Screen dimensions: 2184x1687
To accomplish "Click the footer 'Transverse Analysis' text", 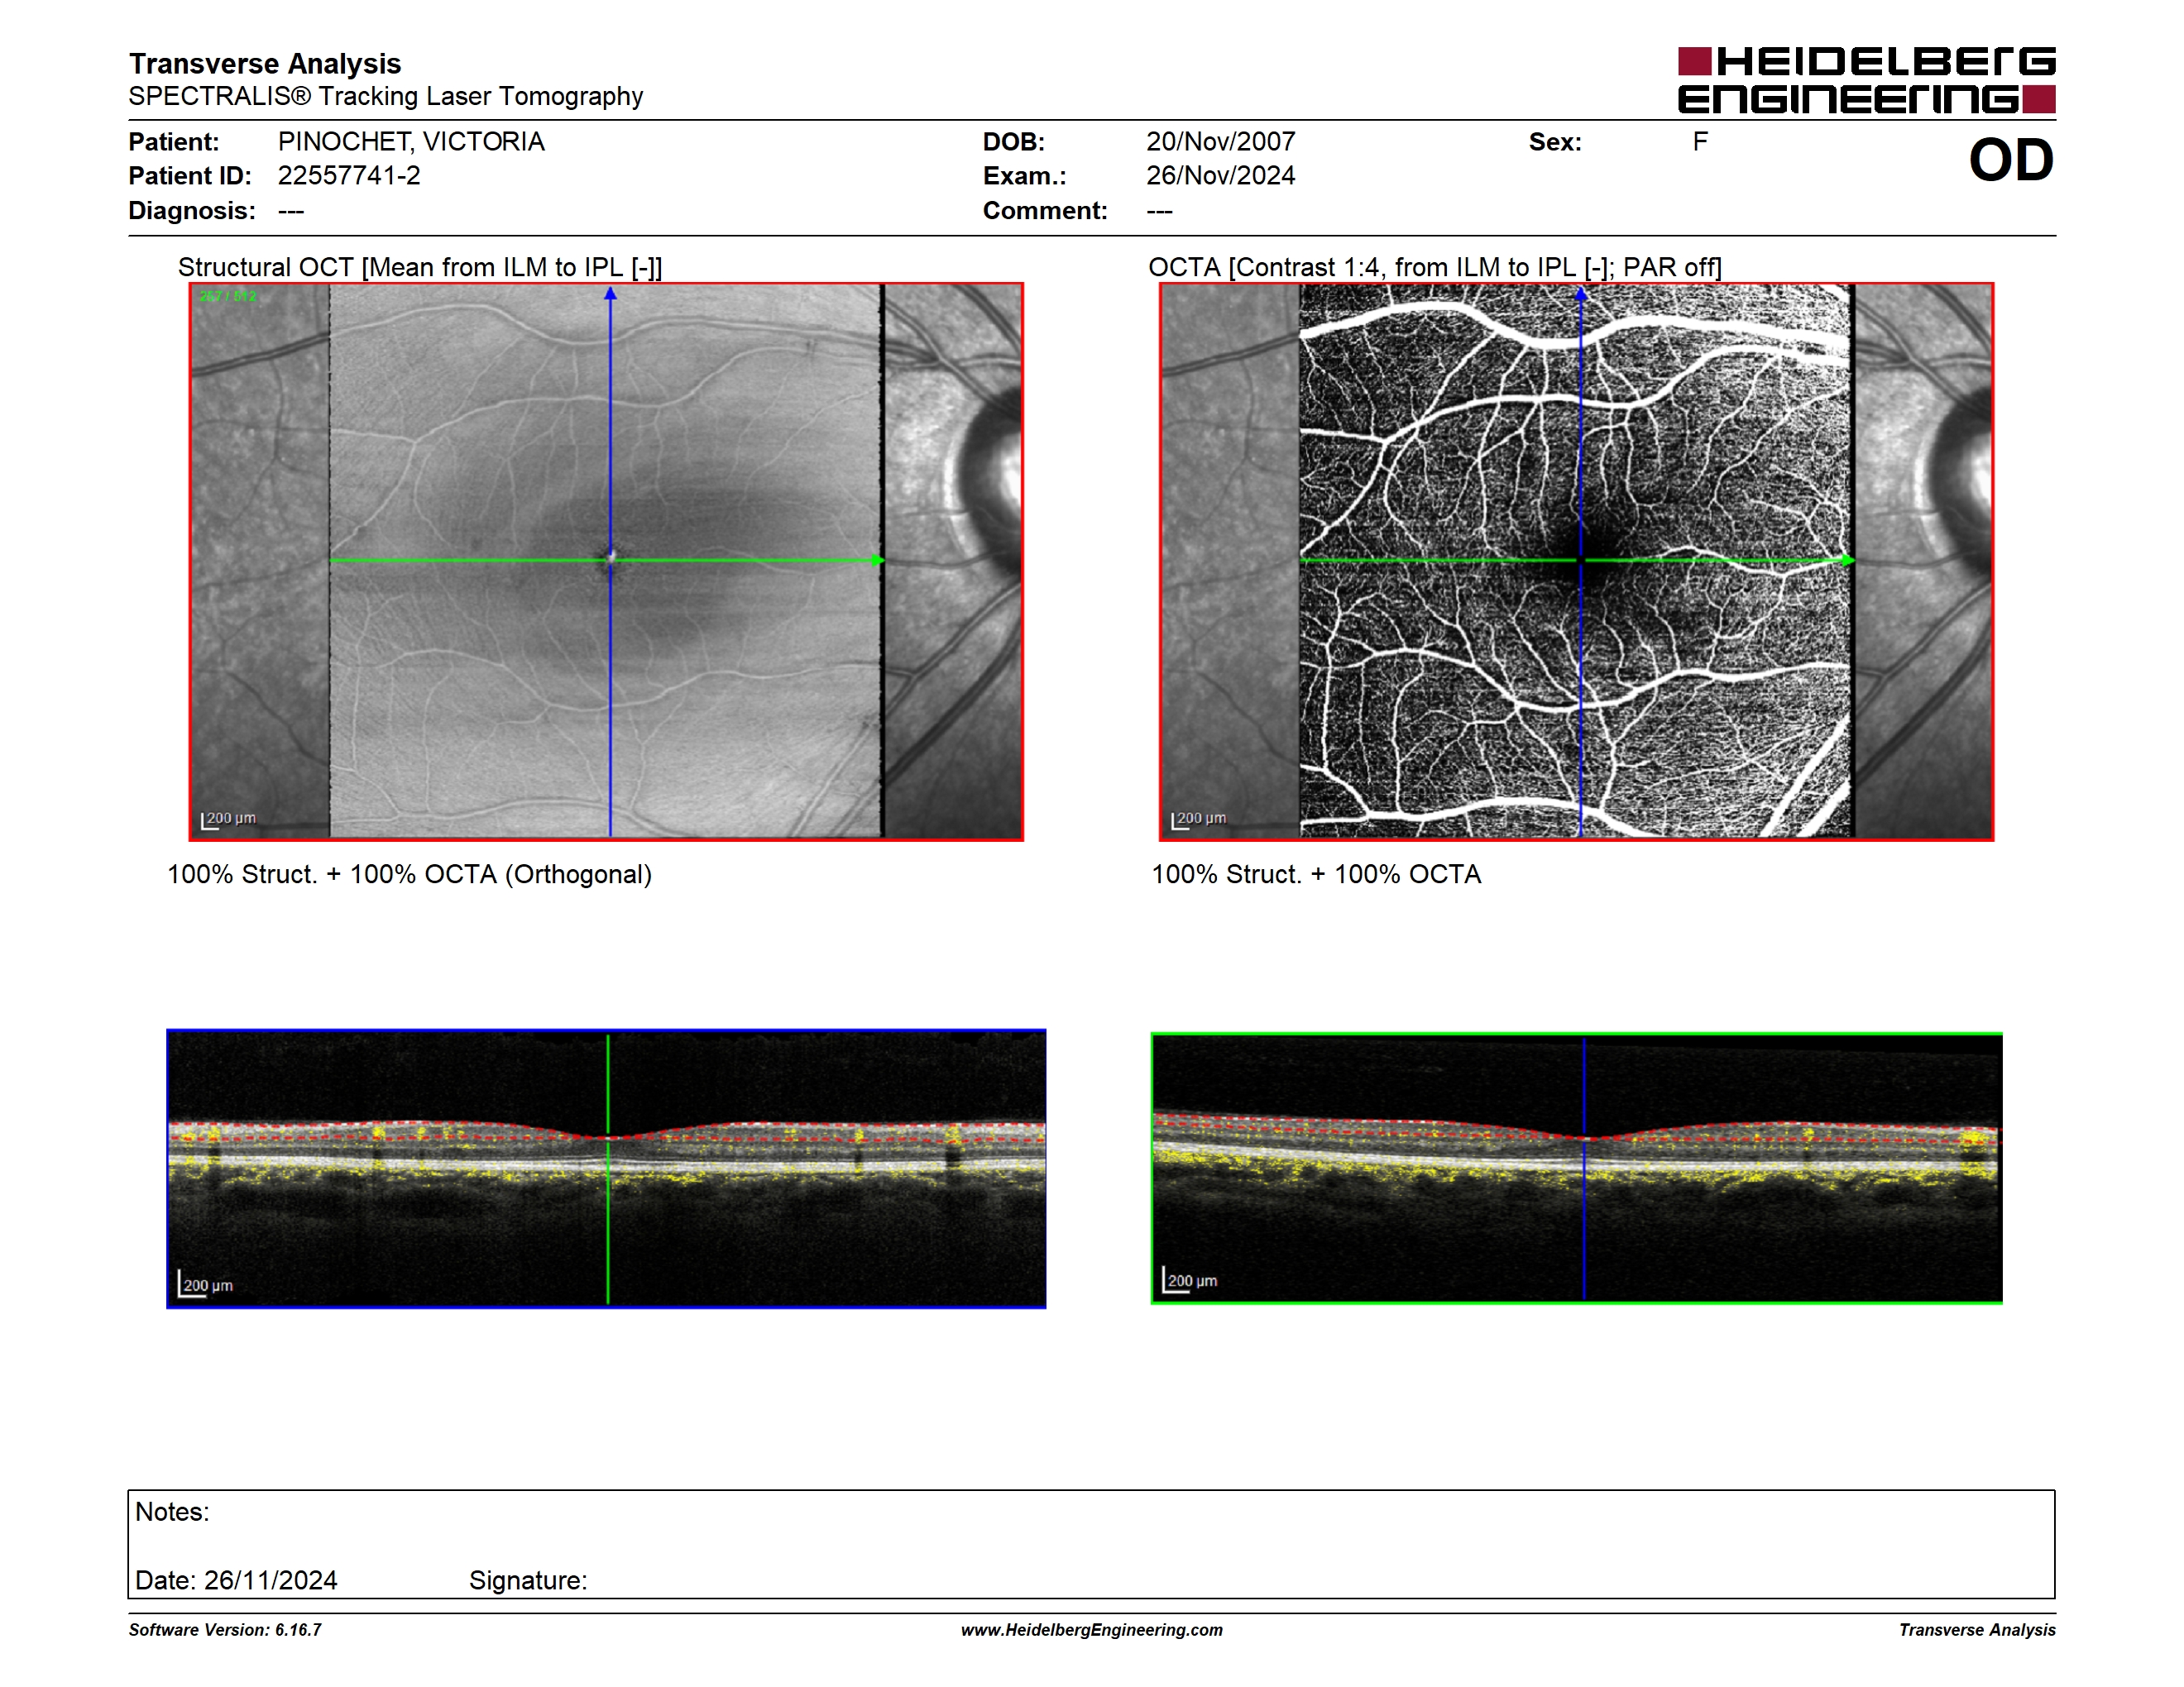I will 1977,1630.
